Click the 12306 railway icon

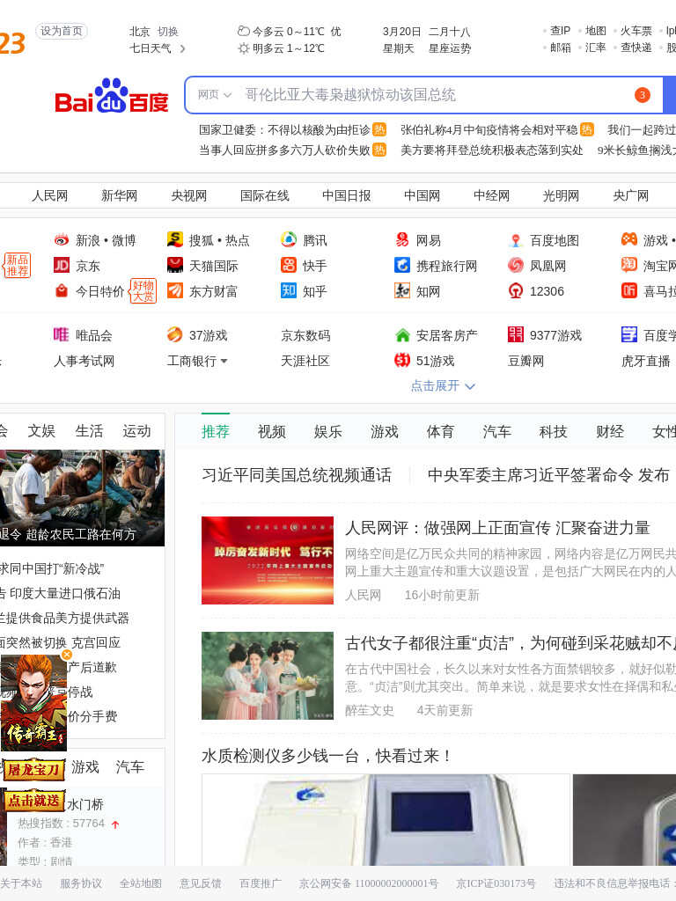(x=516, y=290)
